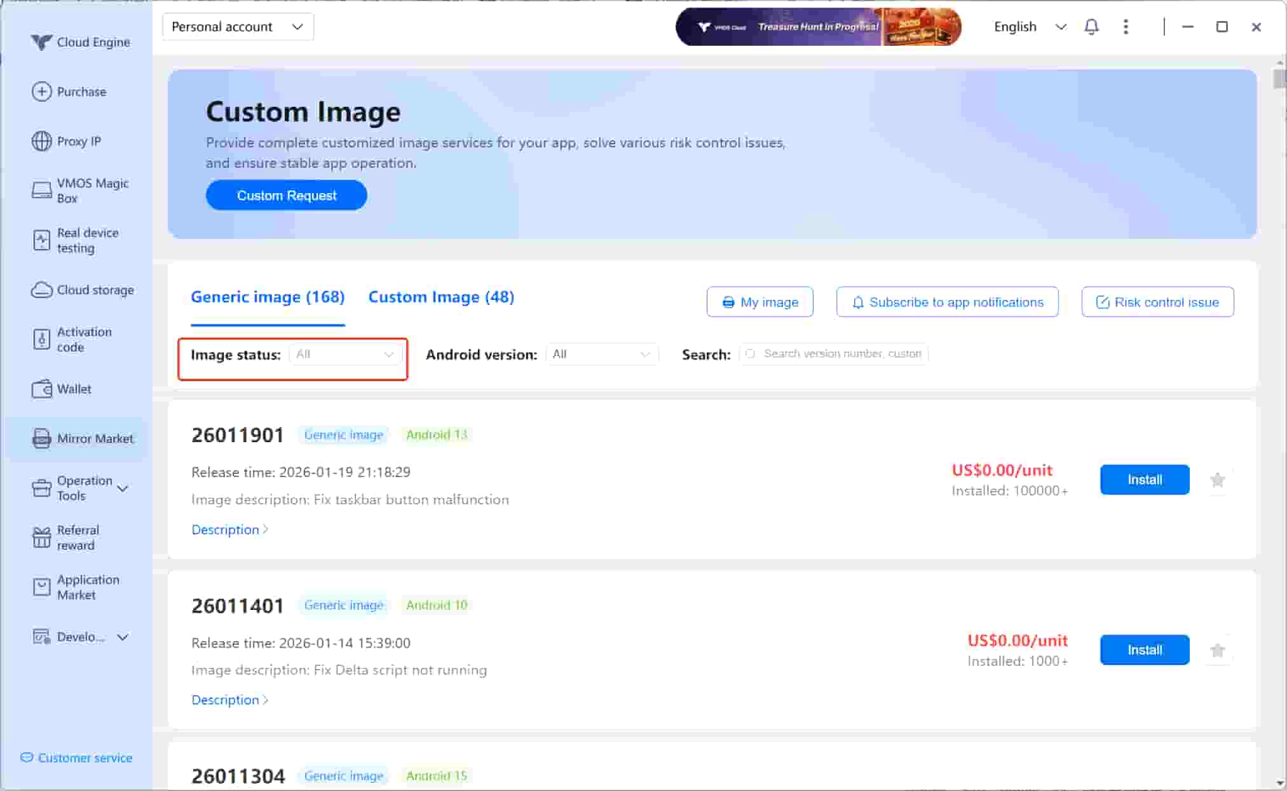Click the Custom Request button
1287x791 pixels.
[286, 196]
